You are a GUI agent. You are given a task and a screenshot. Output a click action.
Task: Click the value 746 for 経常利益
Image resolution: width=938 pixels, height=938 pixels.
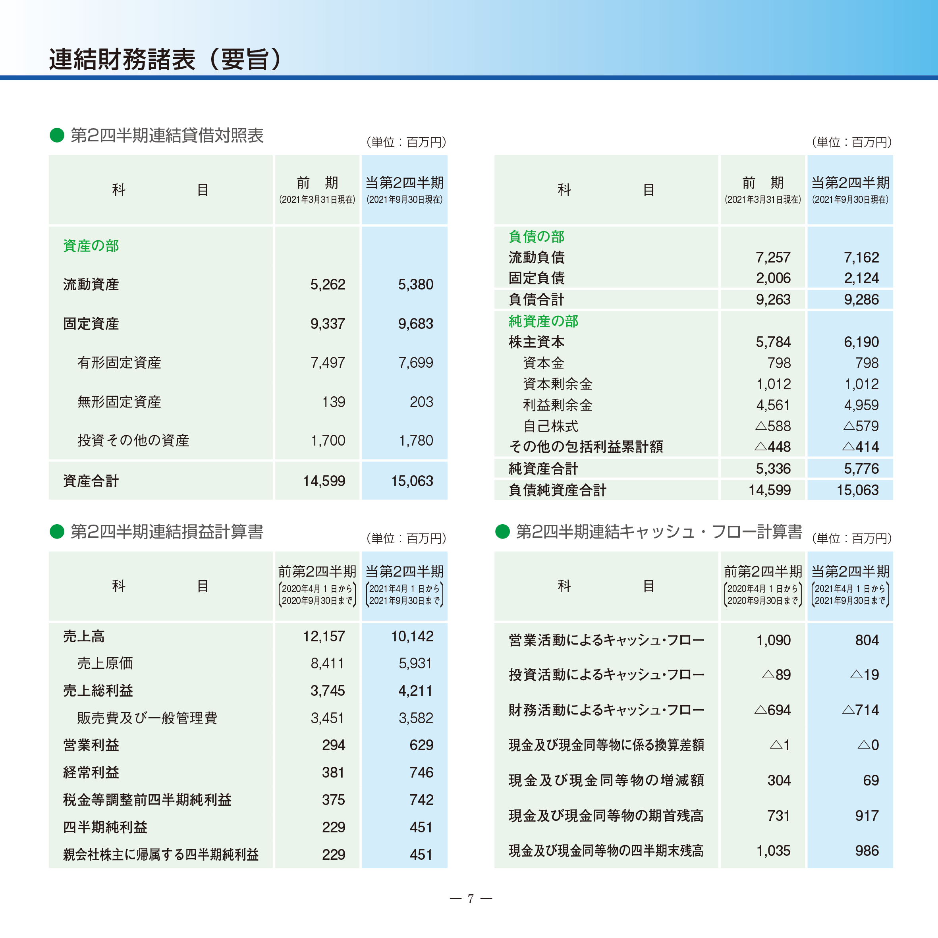(x=421, y=772)
